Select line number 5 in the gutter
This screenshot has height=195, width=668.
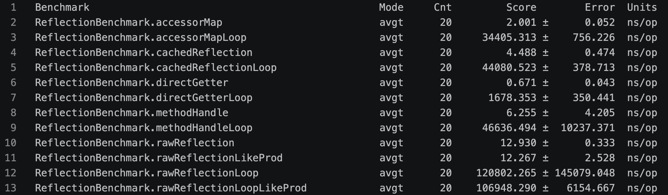[x=13, y=67]
